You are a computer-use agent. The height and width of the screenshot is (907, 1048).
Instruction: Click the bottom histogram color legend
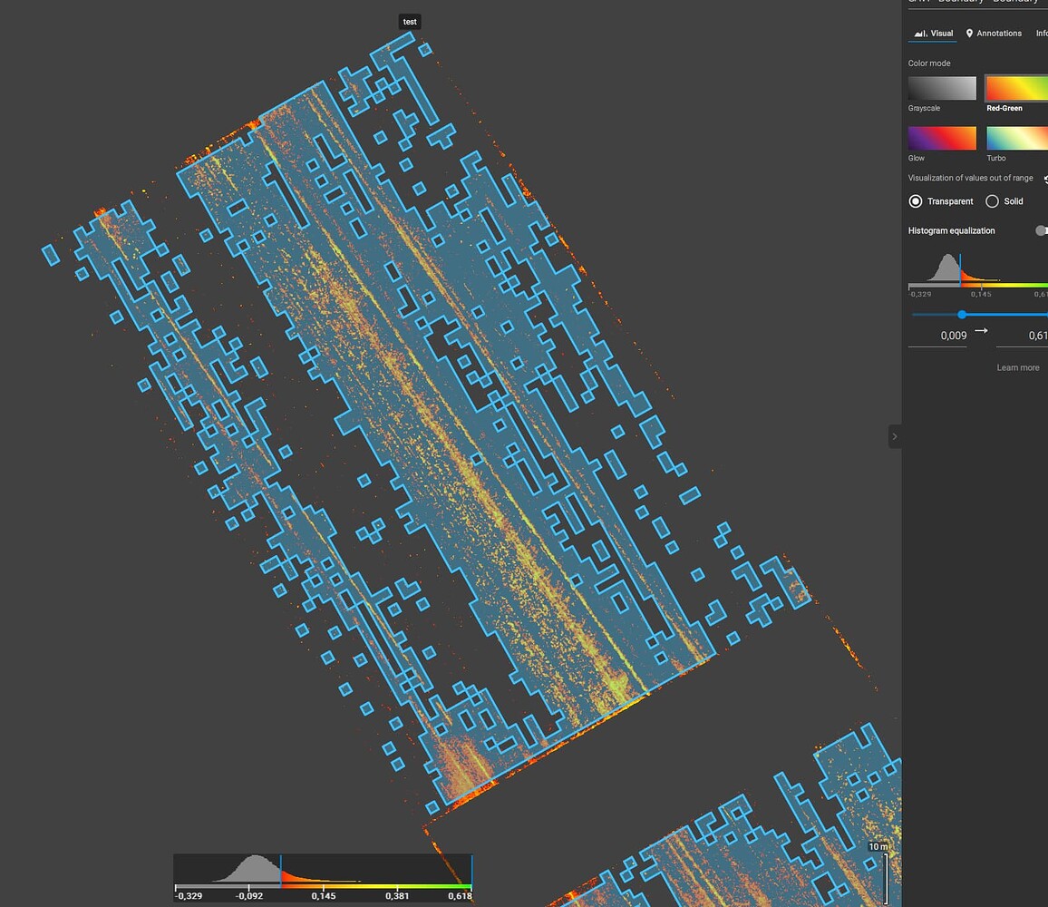(322, 878)
